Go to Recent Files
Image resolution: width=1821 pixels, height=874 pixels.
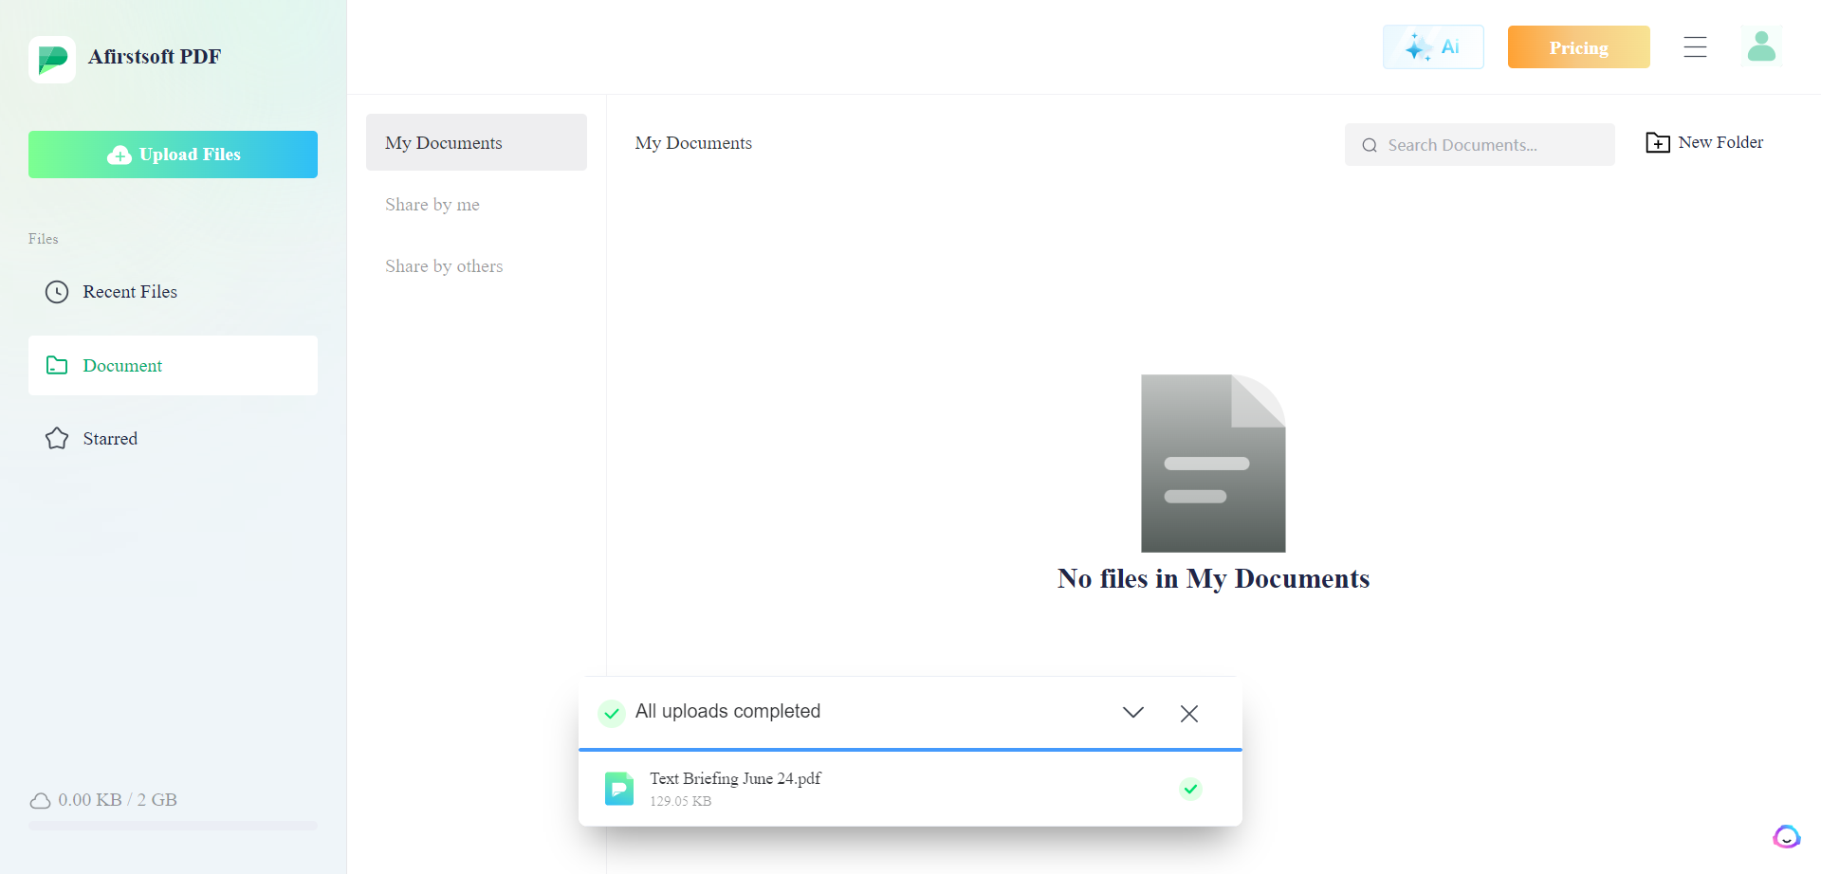coord(130,292)
